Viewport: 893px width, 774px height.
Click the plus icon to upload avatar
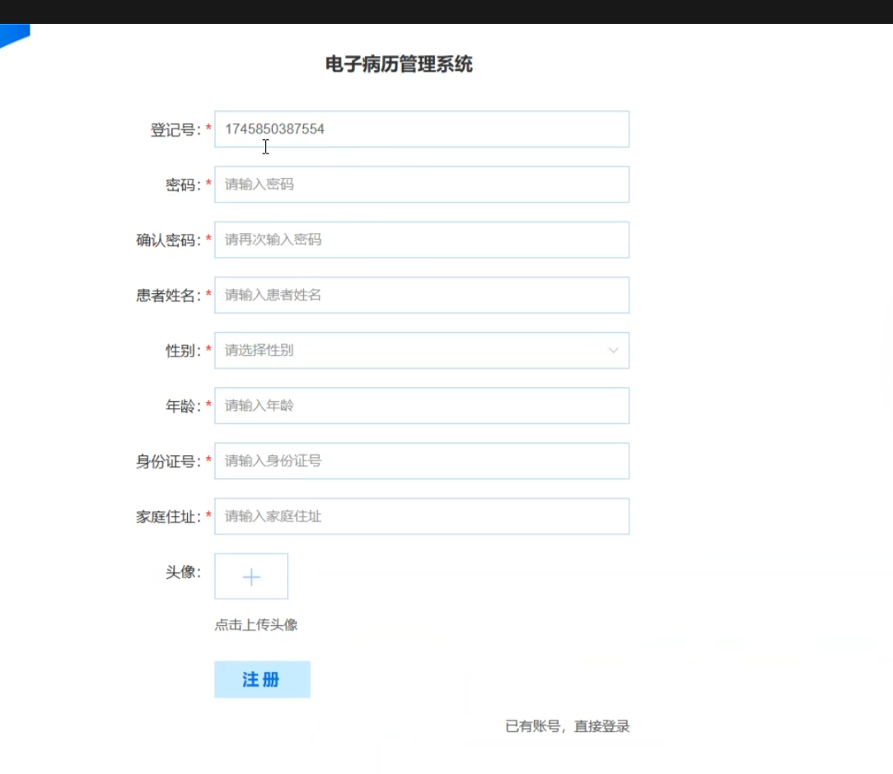pos(251,577)
